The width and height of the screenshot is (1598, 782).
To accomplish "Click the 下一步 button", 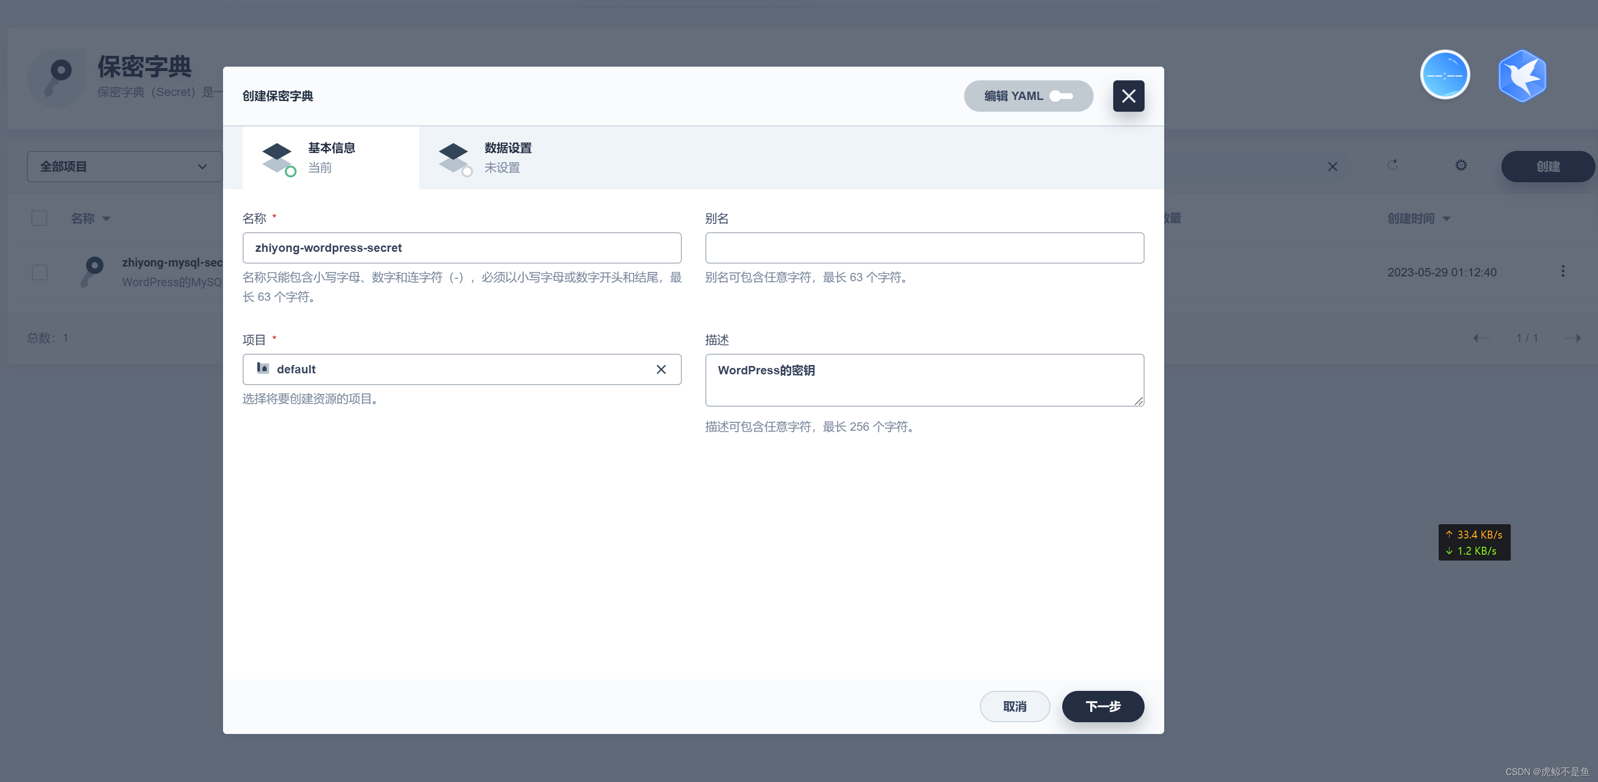I will (1103, 707).
